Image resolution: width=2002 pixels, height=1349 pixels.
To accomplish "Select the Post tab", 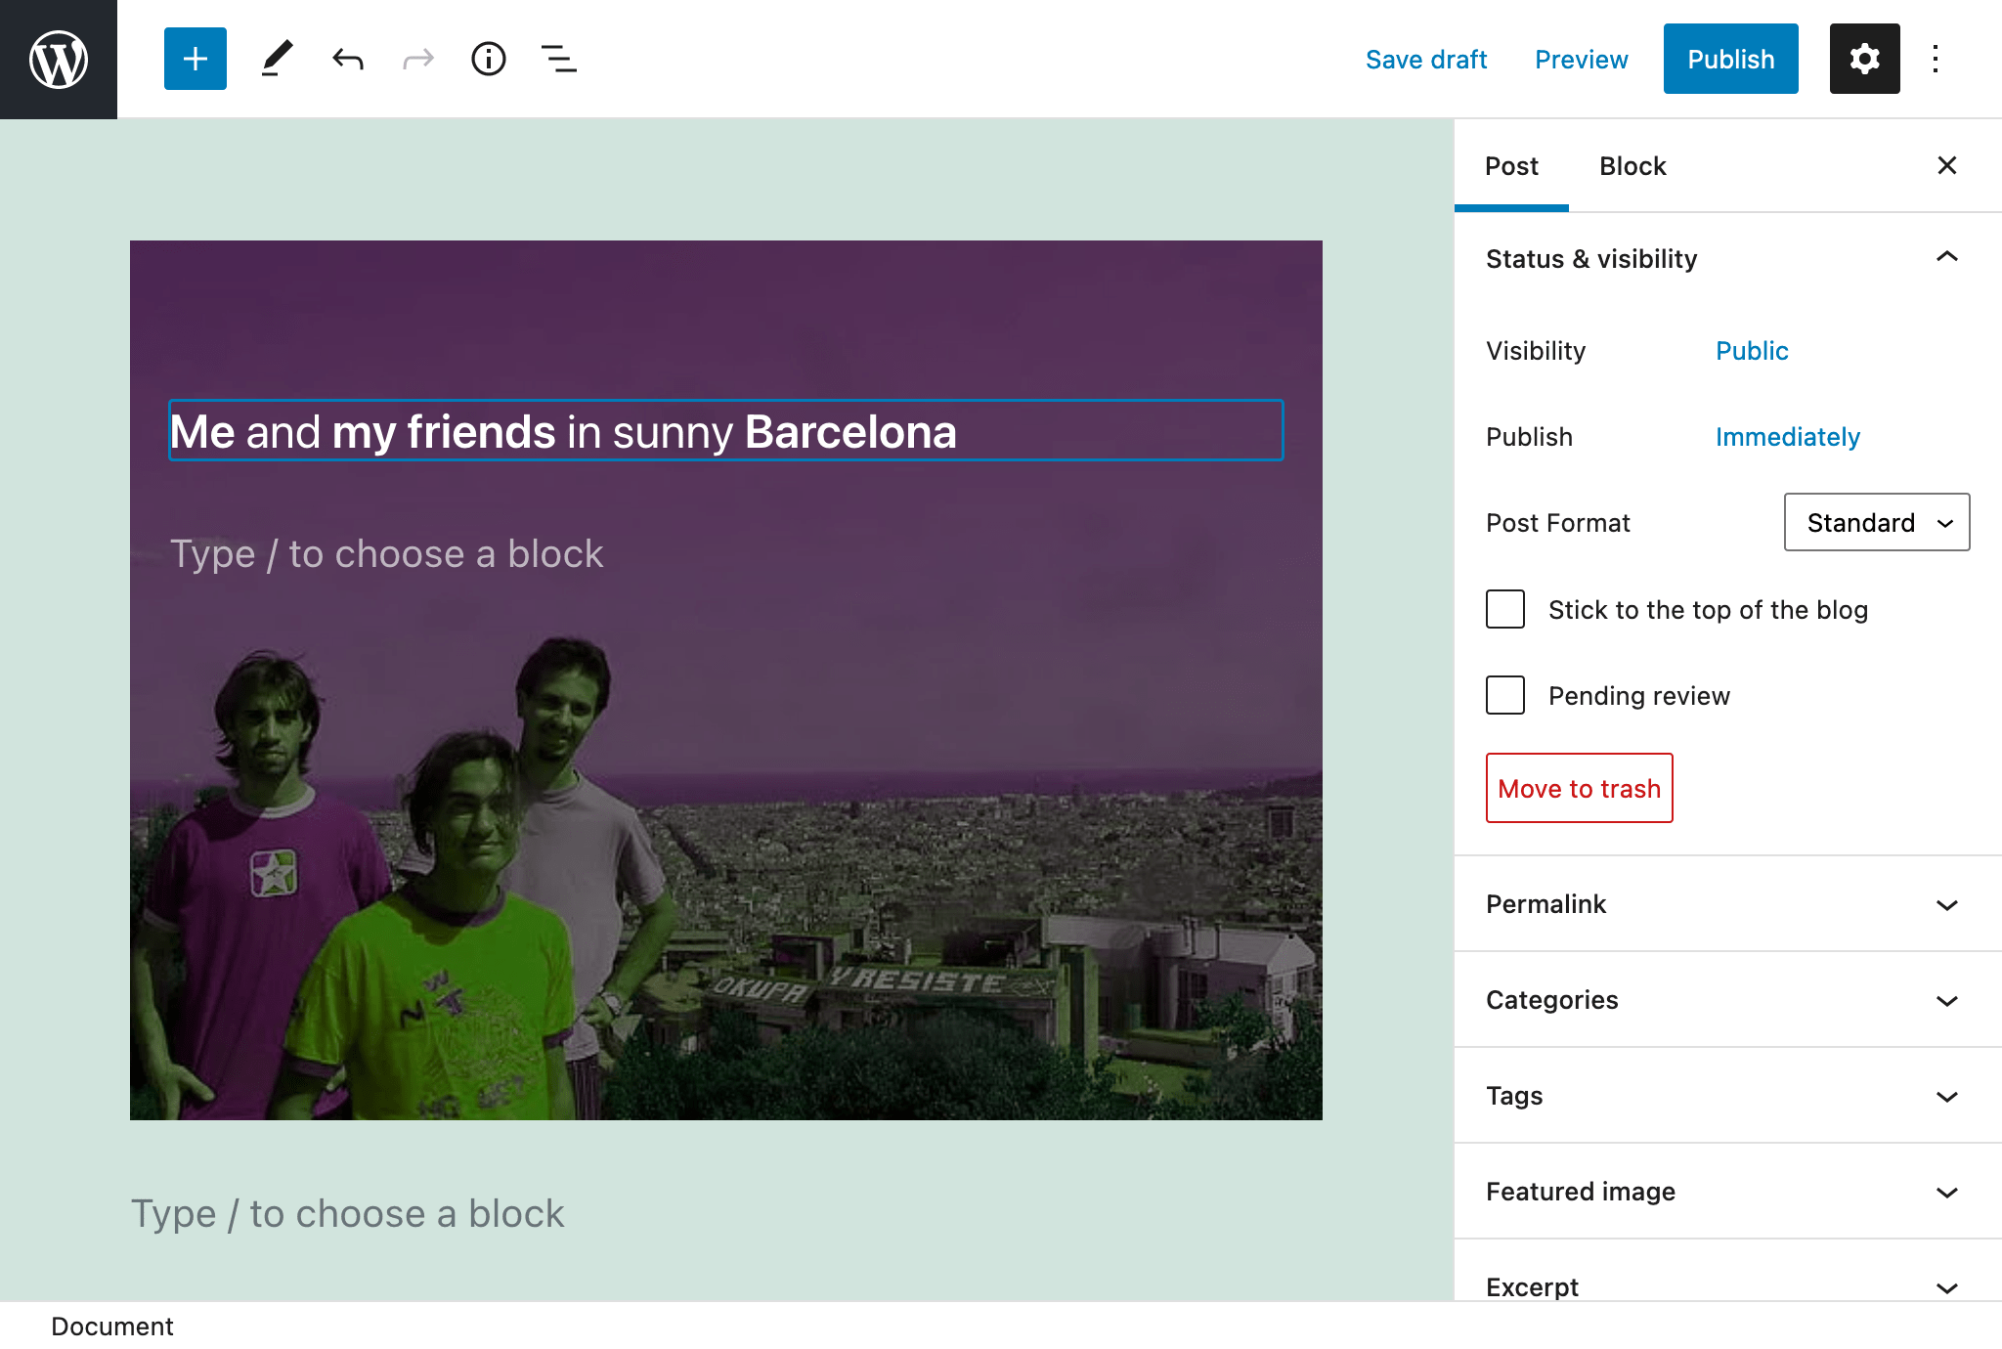I will pyautogui.click(x=1511, y=165).
